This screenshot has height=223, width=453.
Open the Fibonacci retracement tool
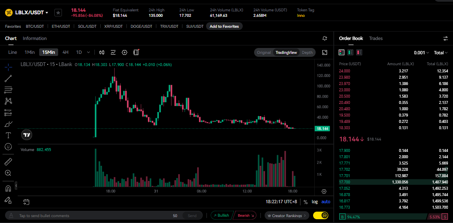click(8, 90)
